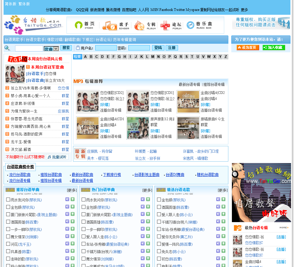Expand 更多 in 推荐台语单曲 header
This screenshot has height=267, width=294.
72,190
